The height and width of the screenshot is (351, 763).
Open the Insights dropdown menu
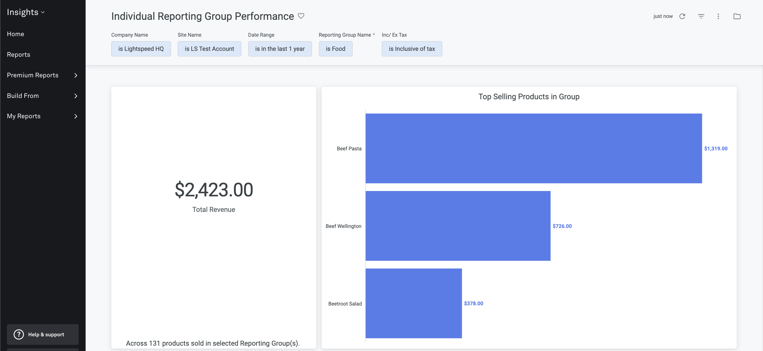[26, 12]
